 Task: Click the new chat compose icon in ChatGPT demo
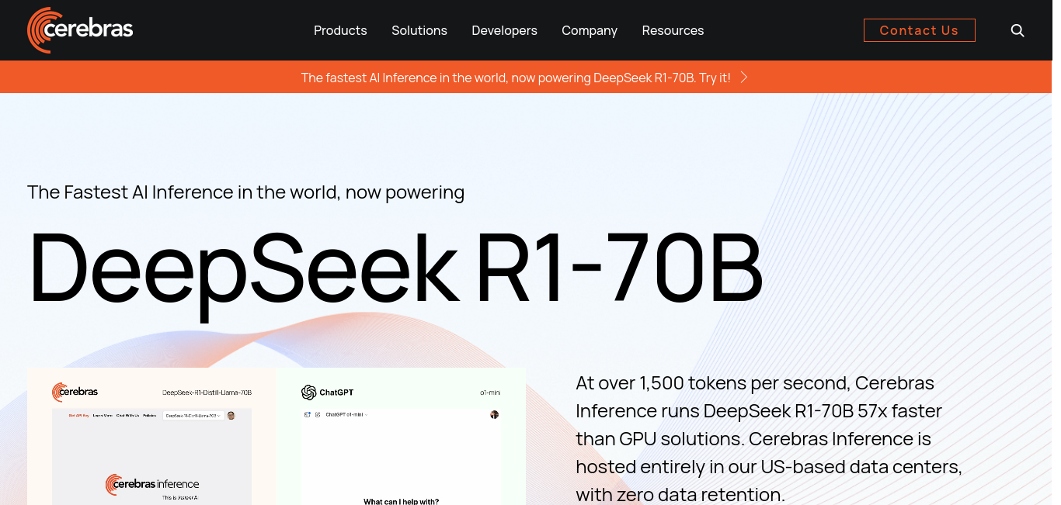(x=318, y=415)
